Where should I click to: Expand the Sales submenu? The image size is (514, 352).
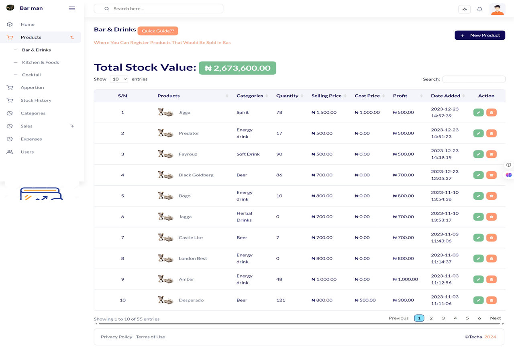point(72,126)
